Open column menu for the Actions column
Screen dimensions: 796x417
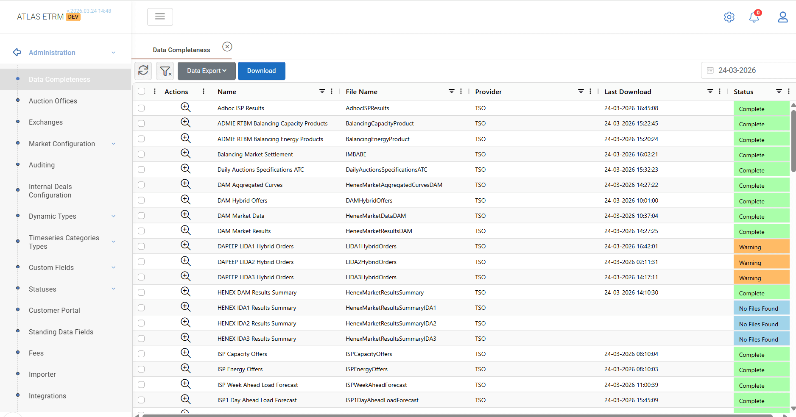pyautogui.click(x=204, y=91)
